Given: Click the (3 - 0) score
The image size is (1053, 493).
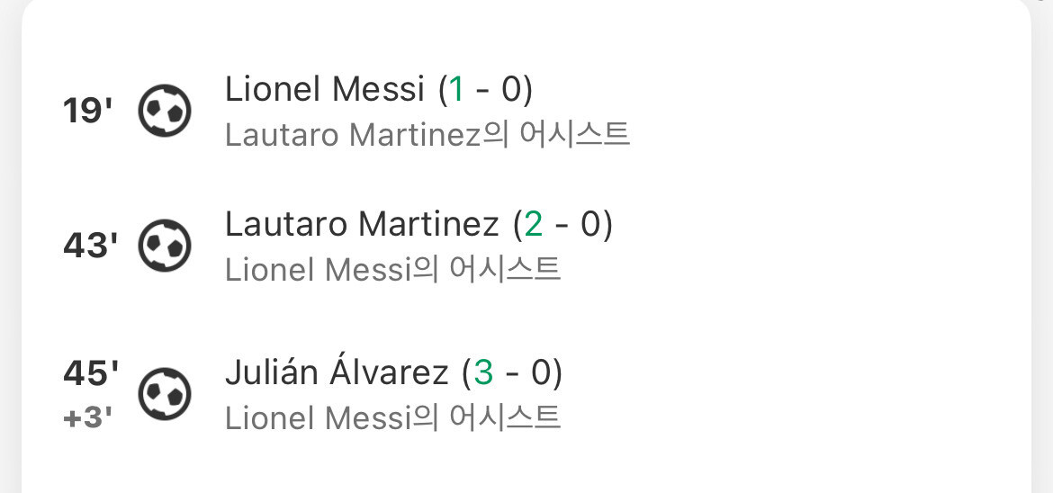Looking at the screenshot, I should 511,372.
